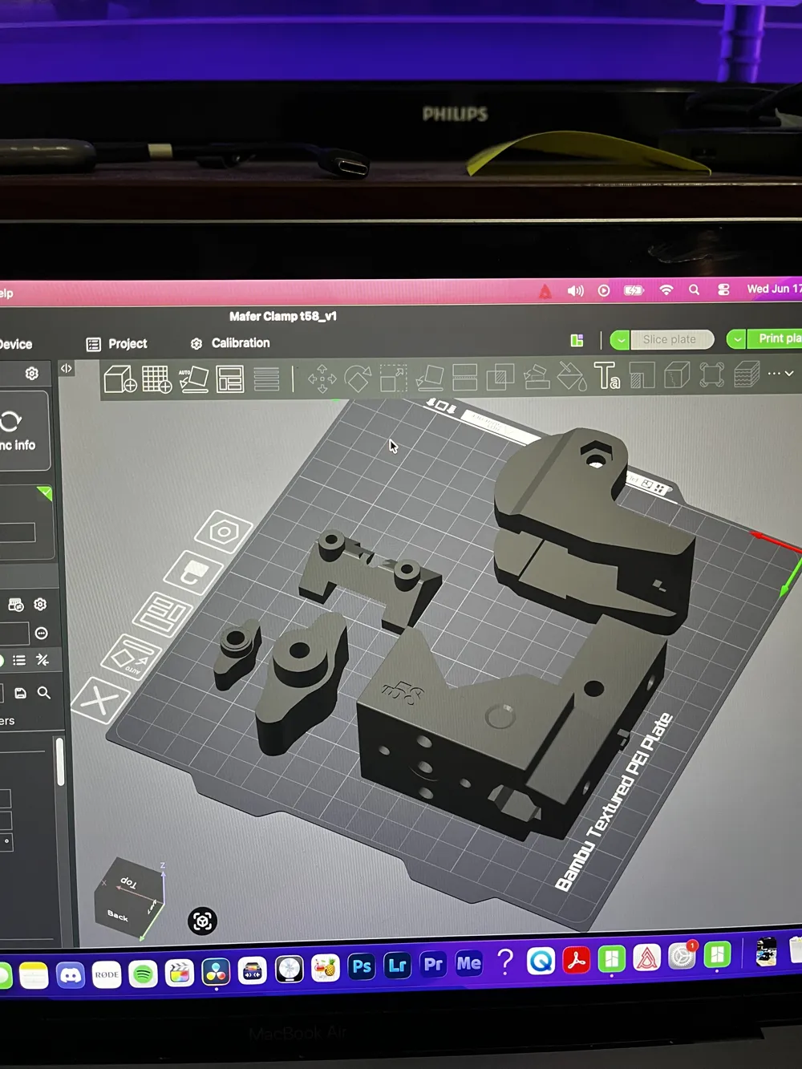Click the green corner flag in sidebar
The width and height of the screenshot is (802, 1069).
(46, 492)
